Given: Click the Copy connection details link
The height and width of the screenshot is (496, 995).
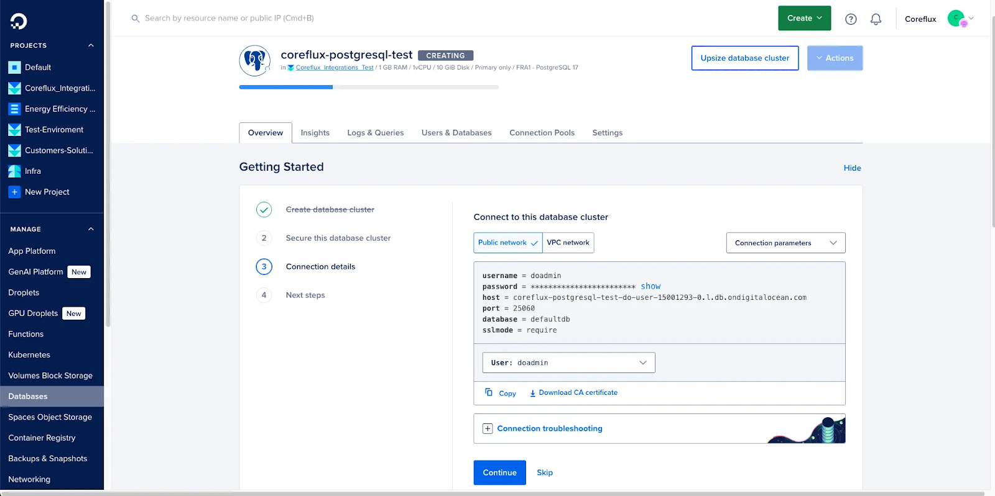Looking at the screenshot, I should pos(507,394).
